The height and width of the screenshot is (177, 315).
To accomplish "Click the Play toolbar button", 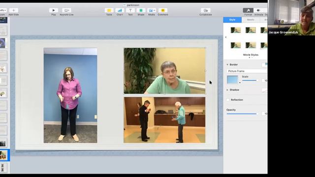I will tap(54, 10).
